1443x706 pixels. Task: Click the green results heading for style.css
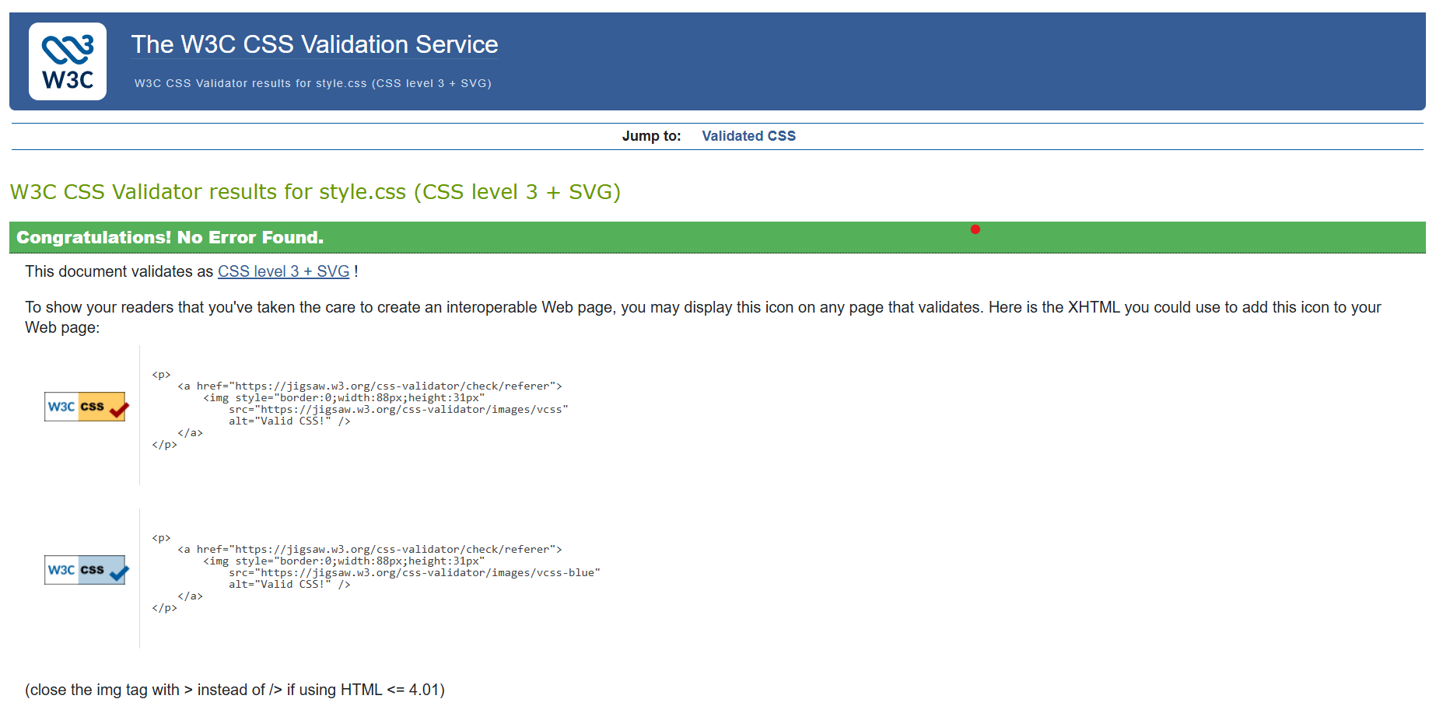(315, 192)
